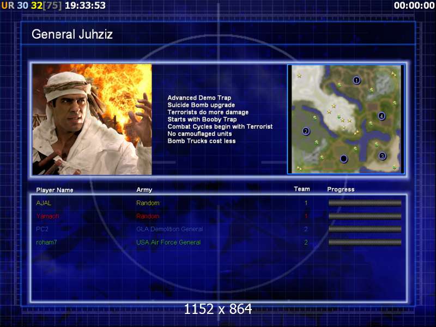This screenshot has width=436, height=327.
Task: Click start position marker 1 on minimap
Action: coord(356,80)
